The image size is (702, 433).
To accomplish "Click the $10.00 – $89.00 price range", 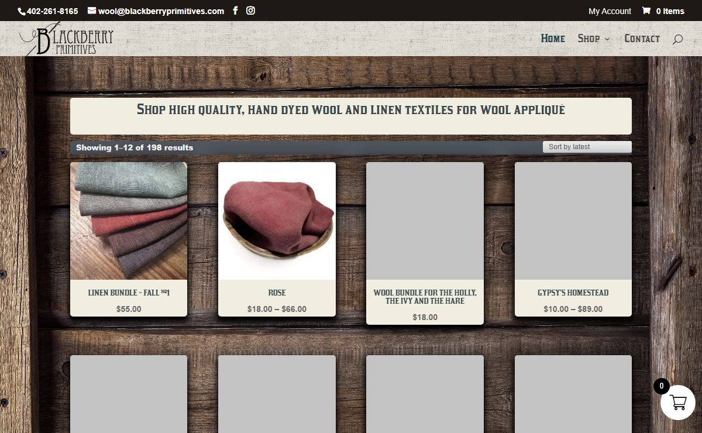I will [x=573, y=309].
